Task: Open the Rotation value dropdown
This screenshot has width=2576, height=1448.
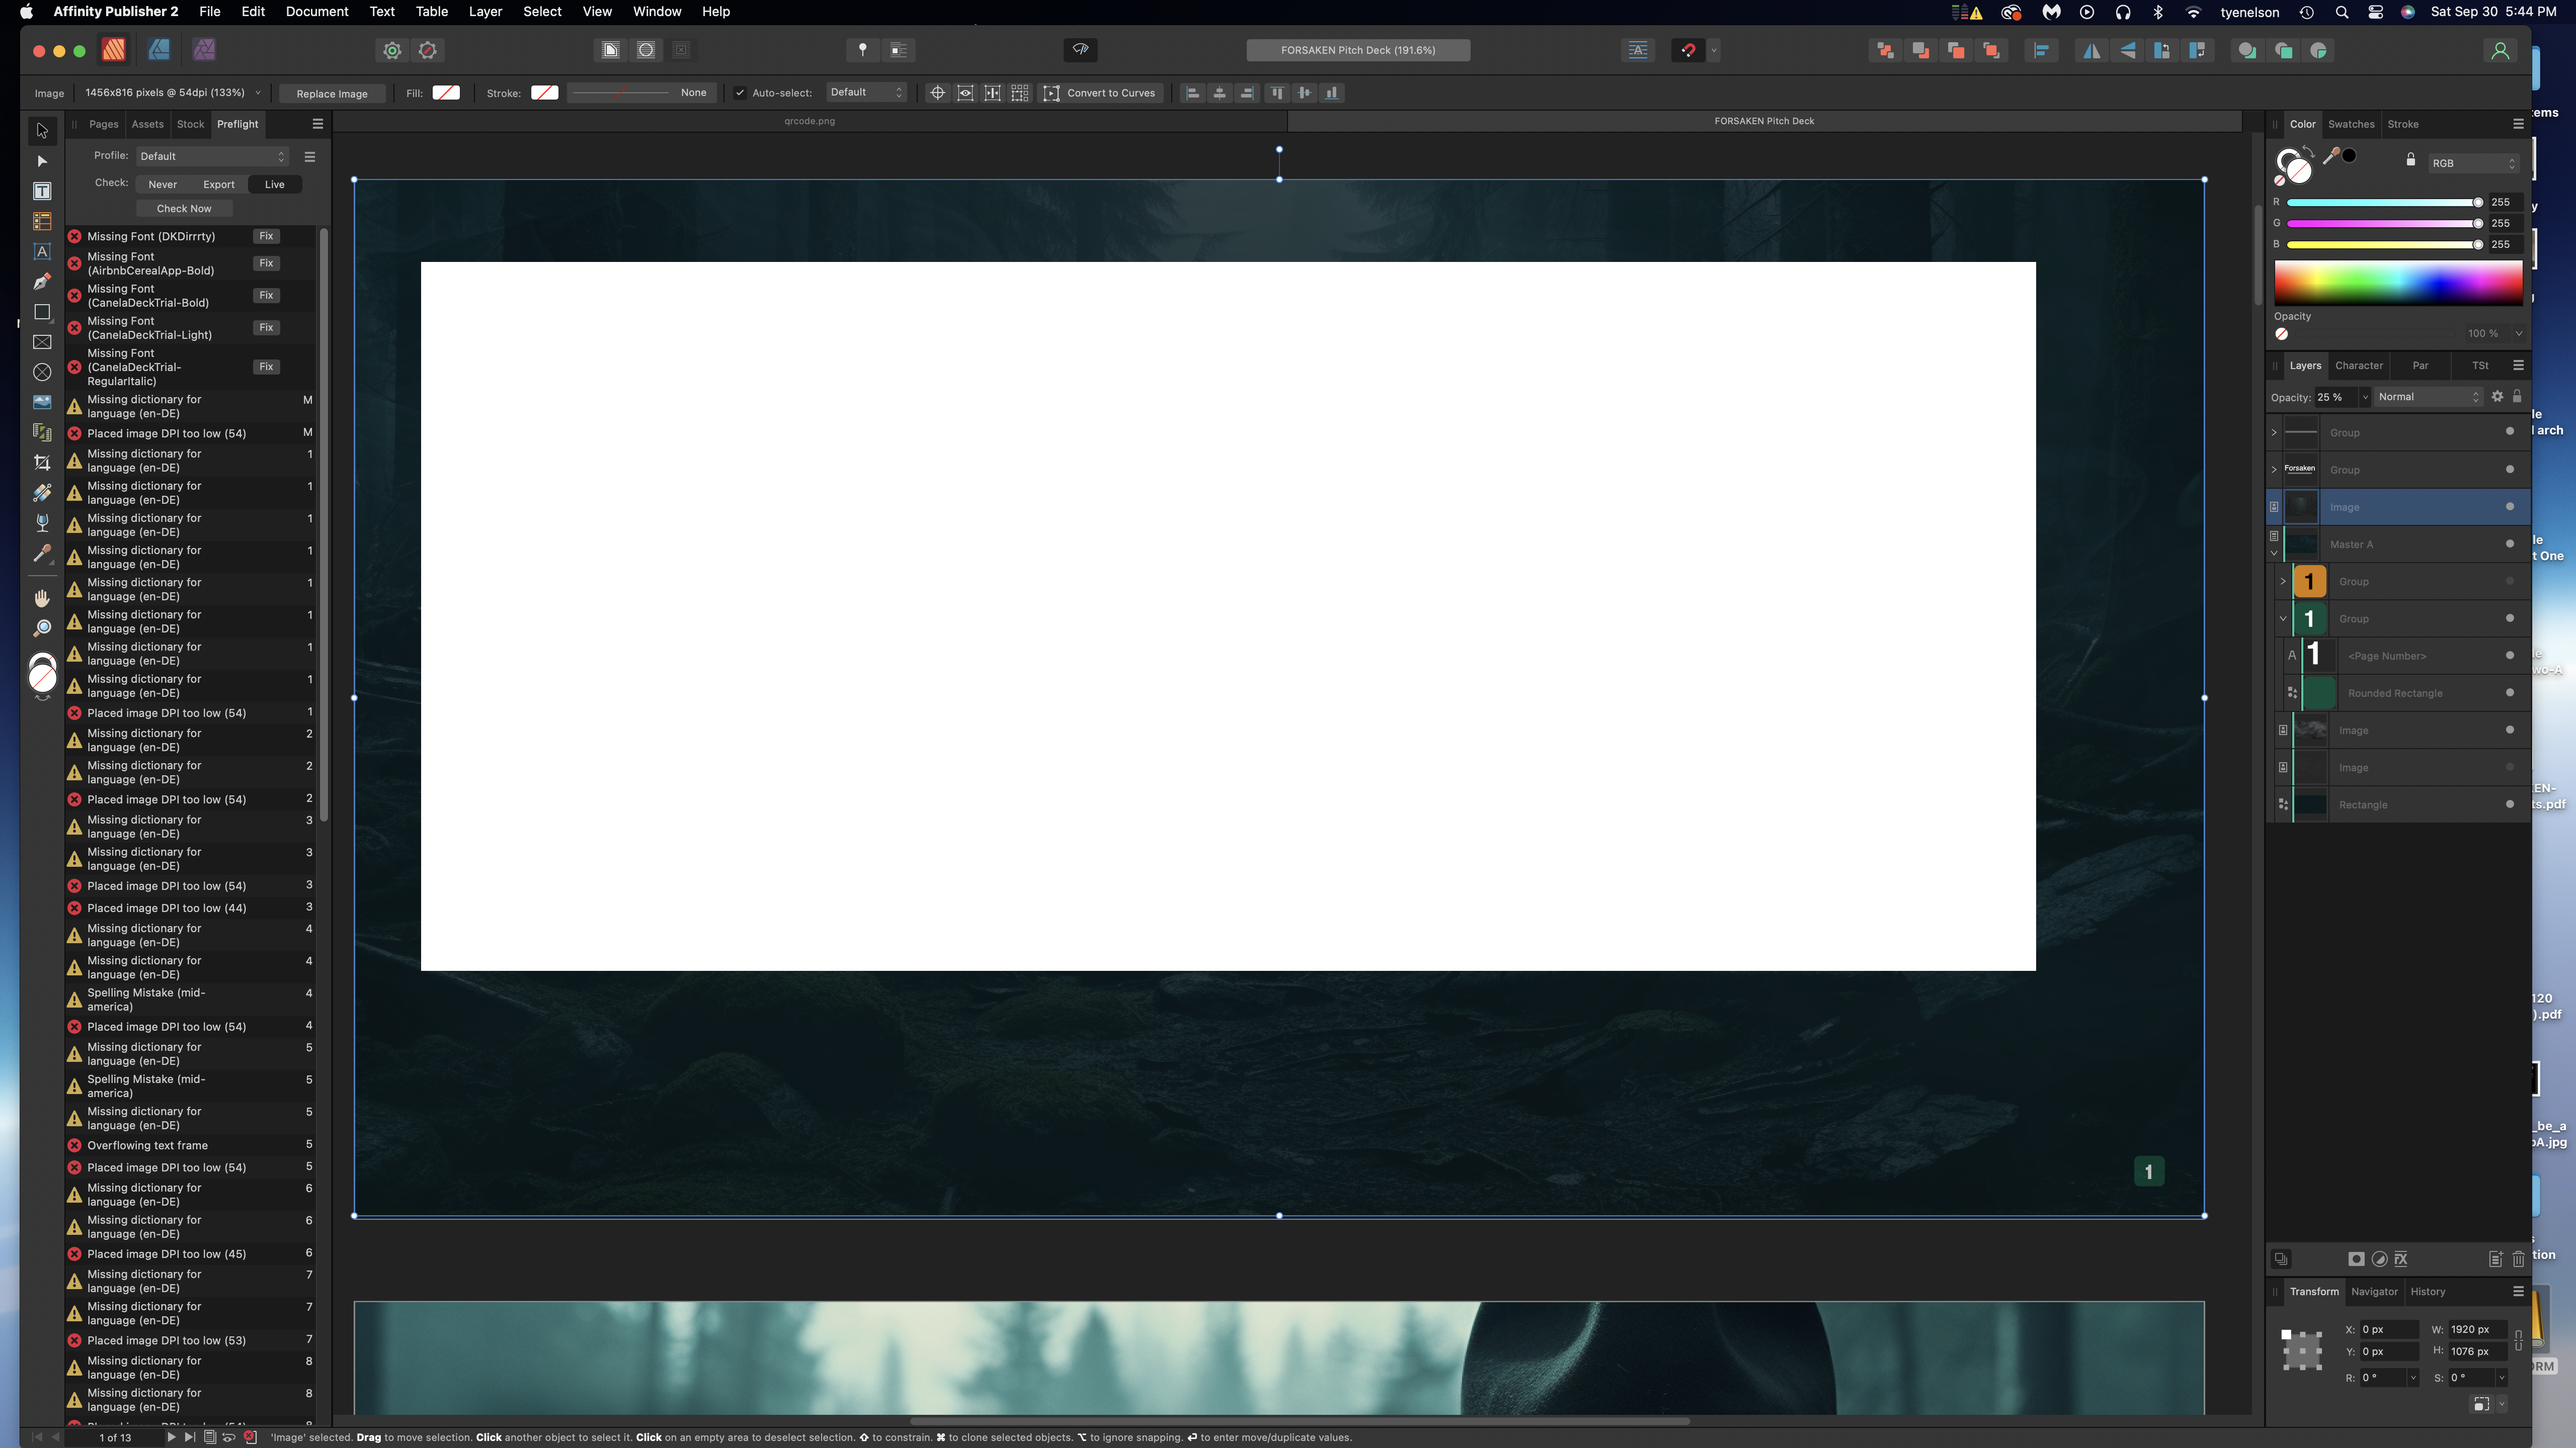Action: coord(2413,1378)
